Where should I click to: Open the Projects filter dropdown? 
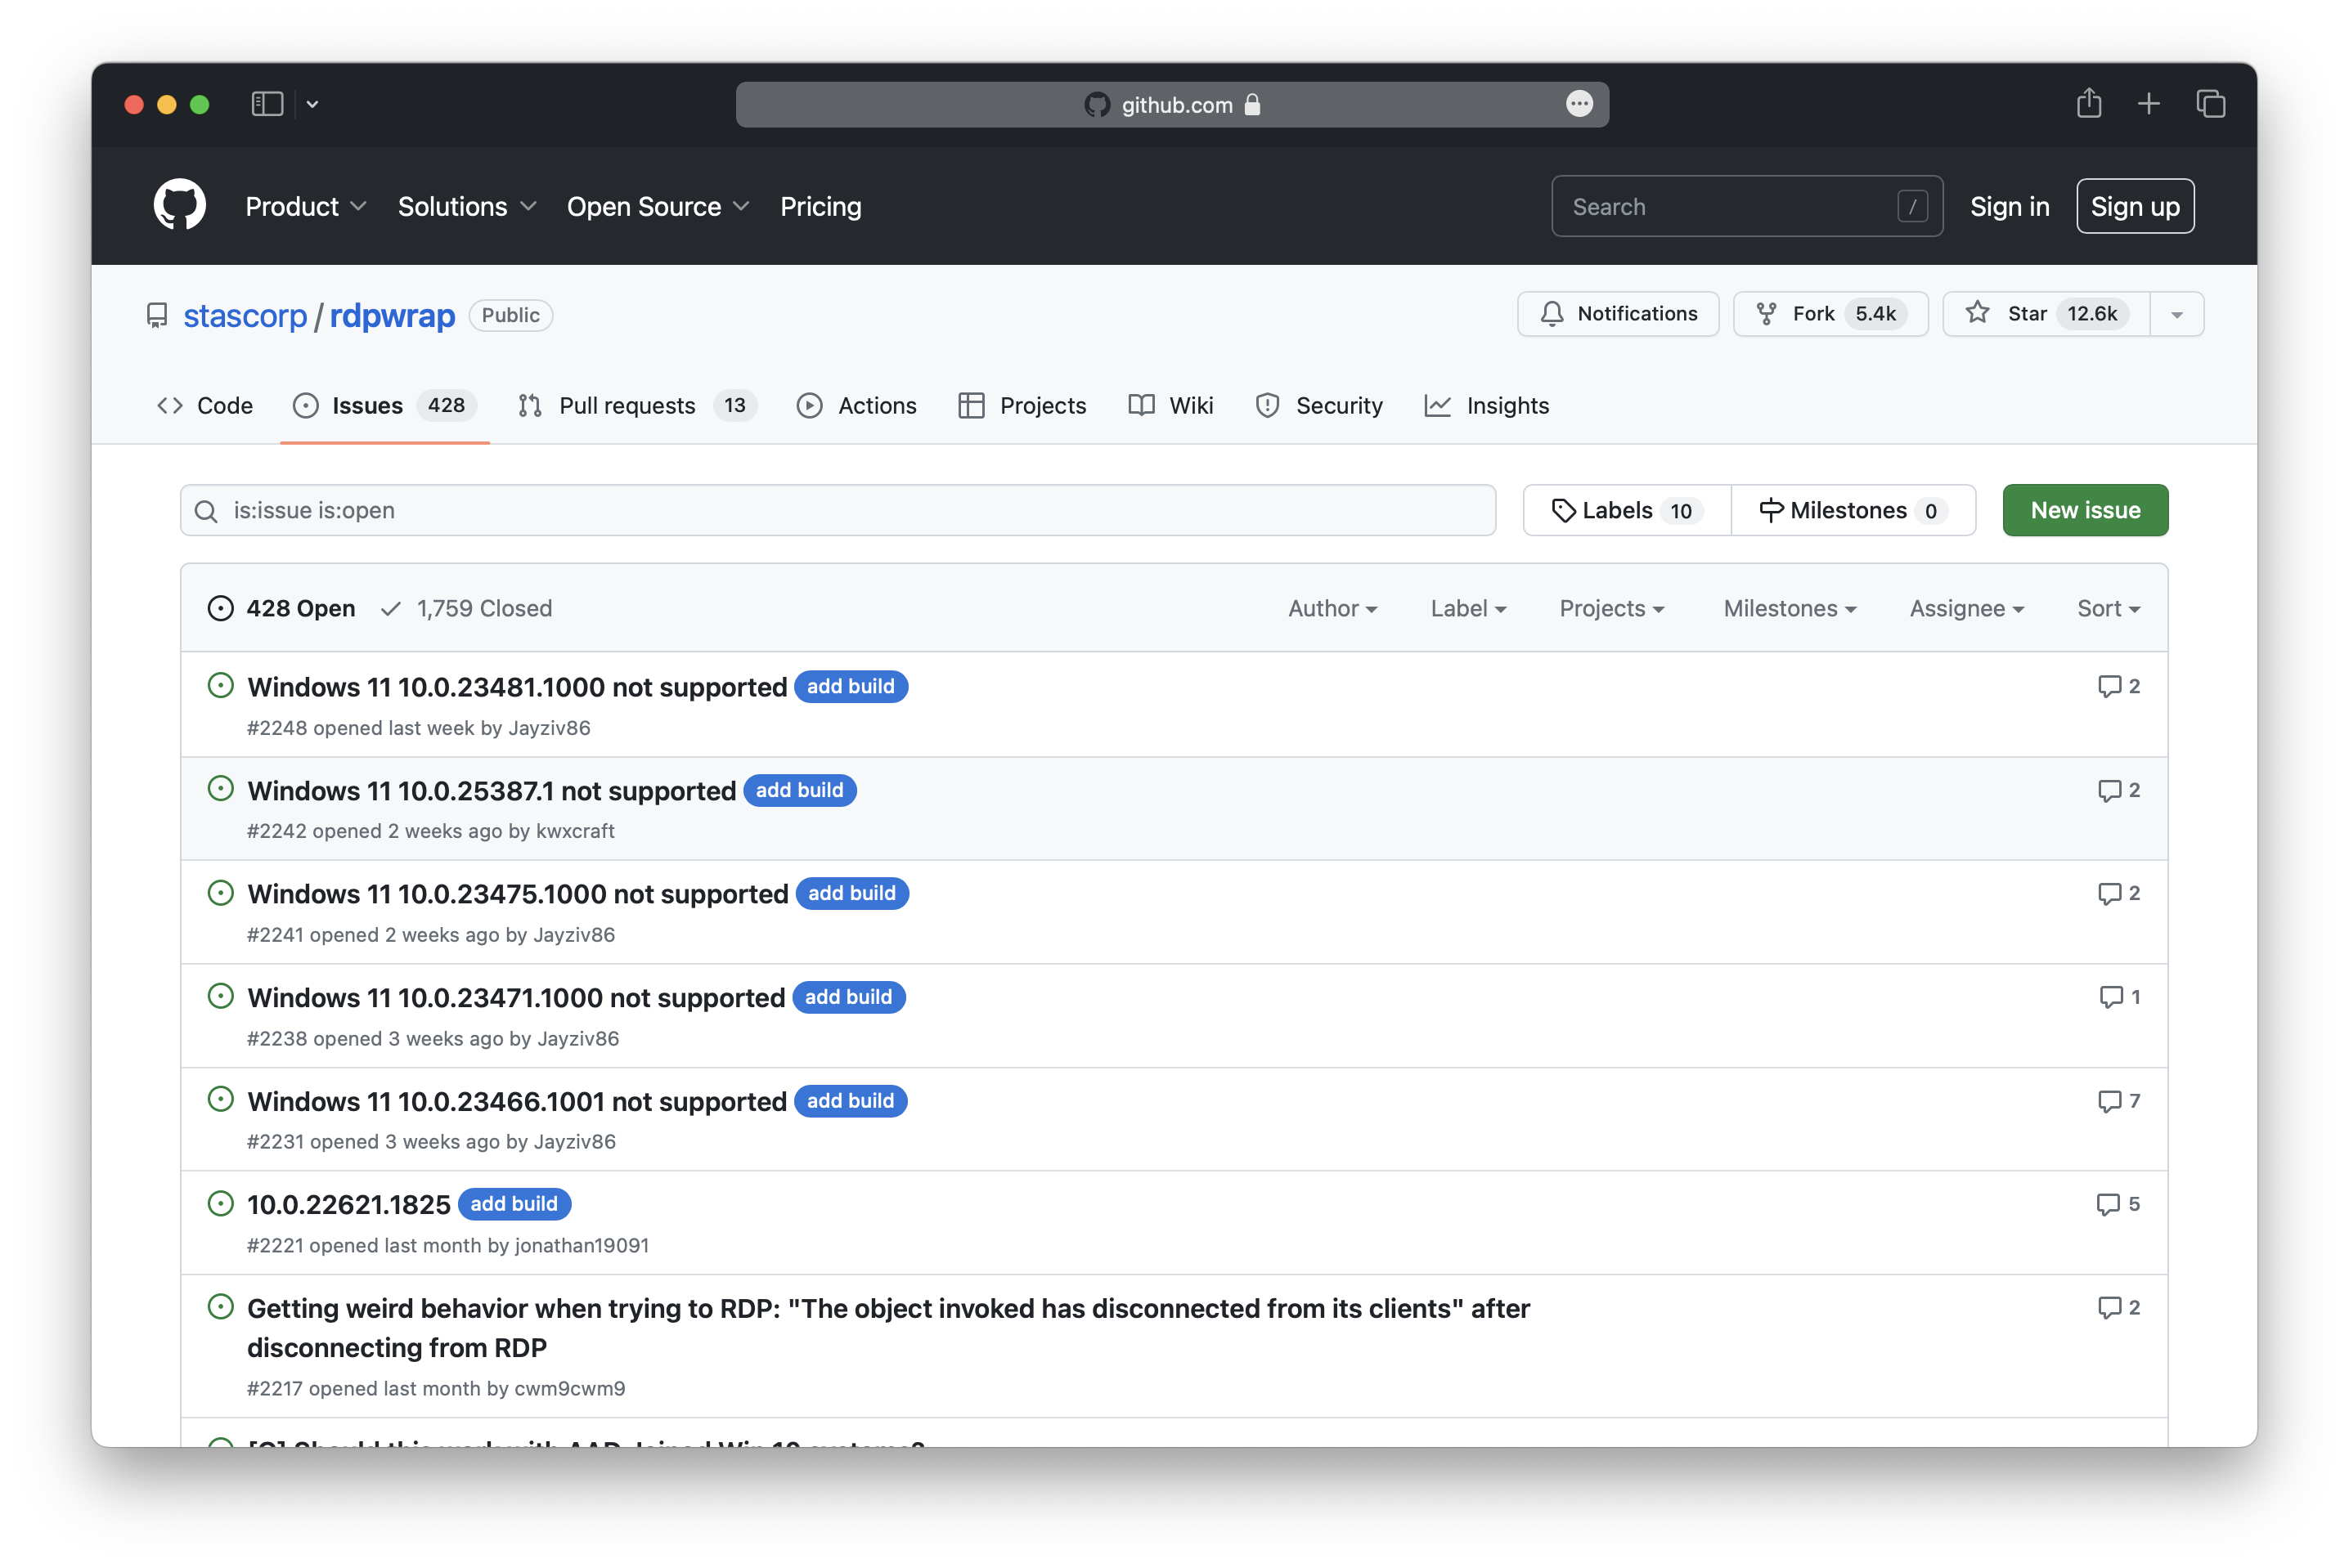pos(1612,609)
